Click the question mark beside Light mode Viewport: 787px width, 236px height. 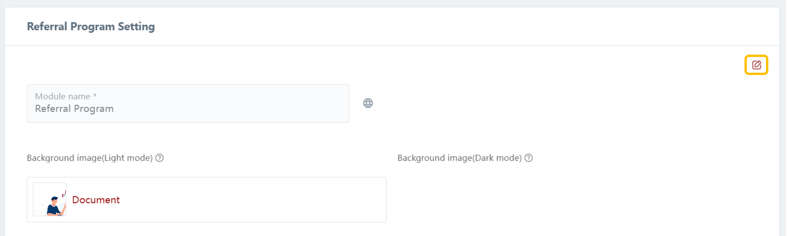coord(160,158)
